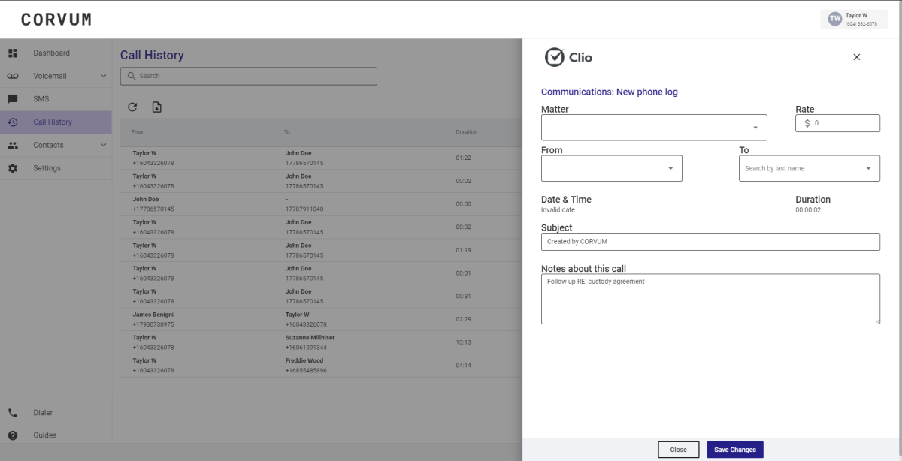Click the refresh icon above call list
Viewport: 902px width, 461px height.
[x=132, y=107]
